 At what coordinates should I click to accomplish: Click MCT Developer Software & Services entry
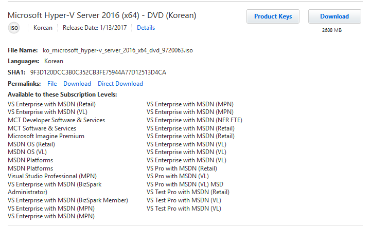(56, 120)
